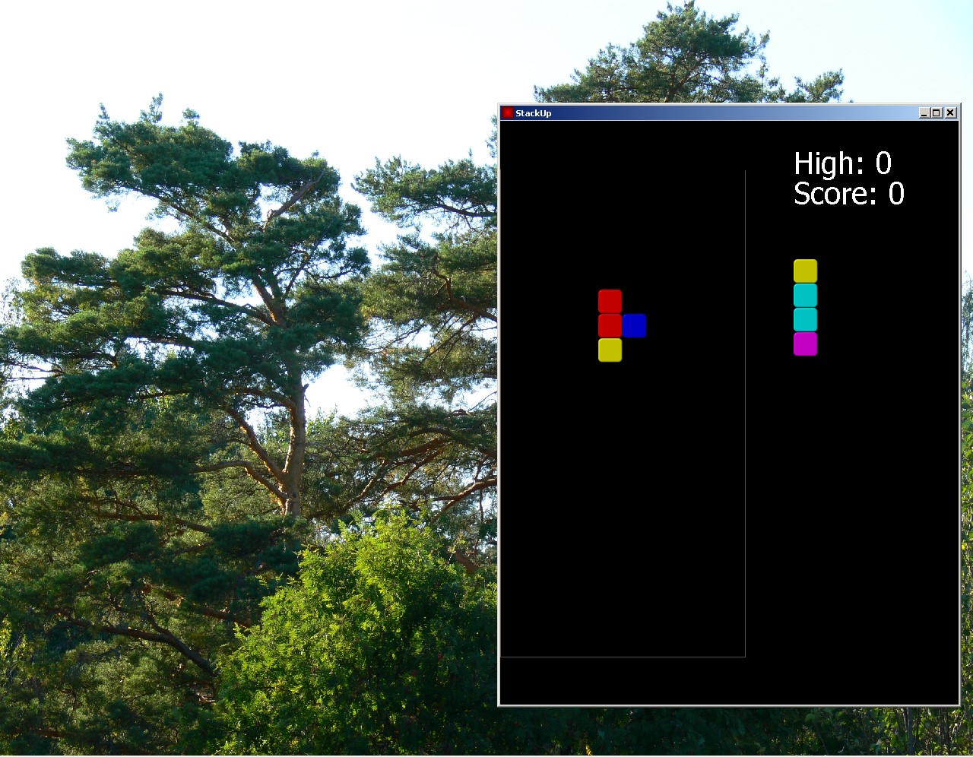The height and width of the screenshot is (757, 973).
Task: Click the yellow block in falling piece
Action: 610,350
